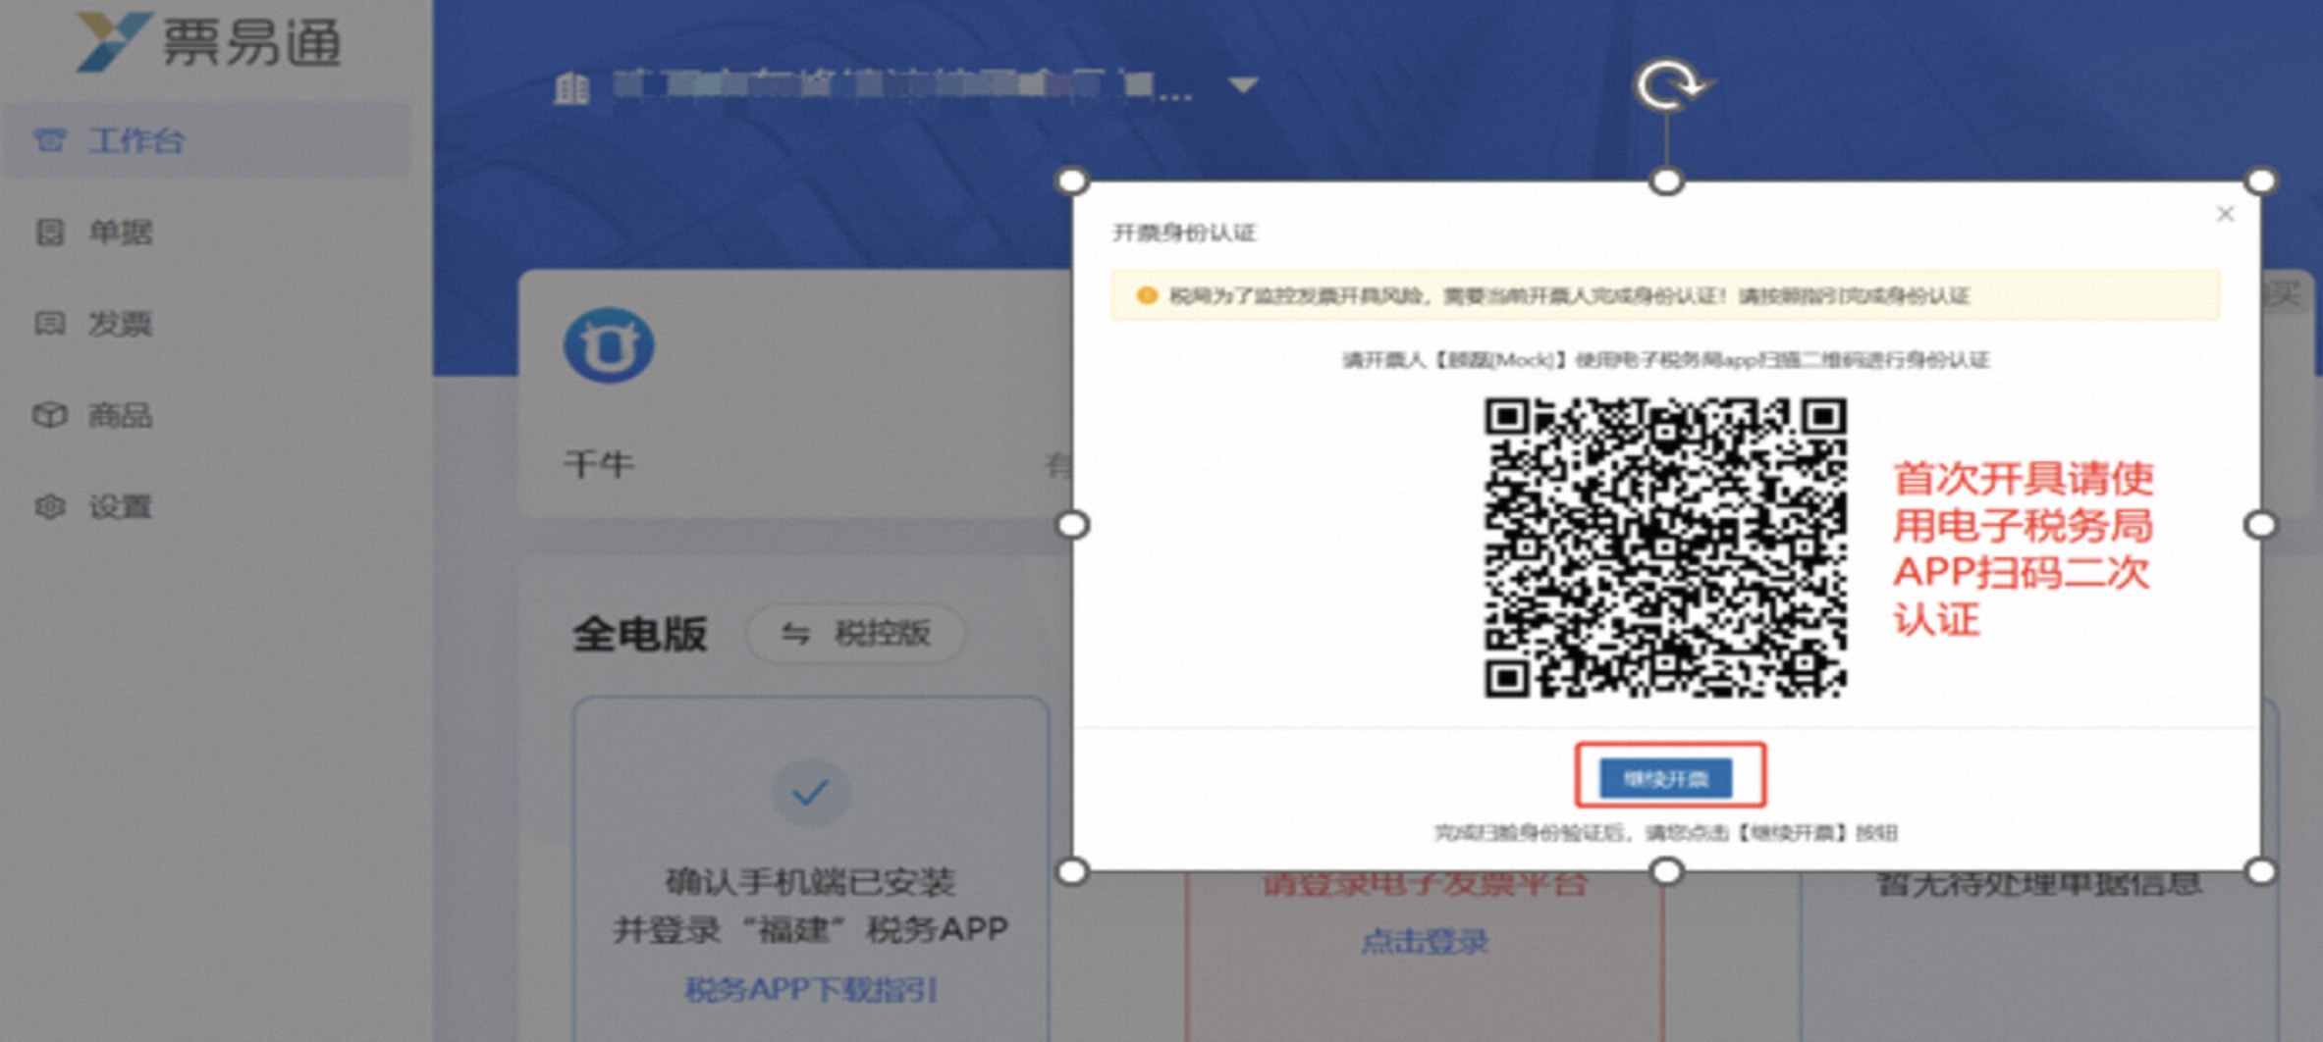The height and width of the screenshot is (1042, 2323).
Task: Close the 开票身份认证 dialog
Action: click(x=2225, y=214)
